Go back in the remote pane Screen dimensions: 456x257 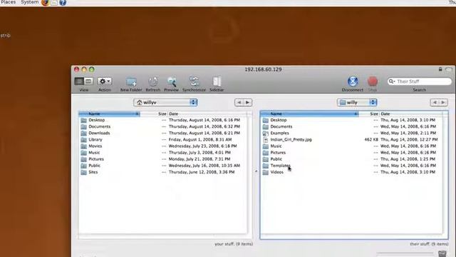click(x=435, y=102)
